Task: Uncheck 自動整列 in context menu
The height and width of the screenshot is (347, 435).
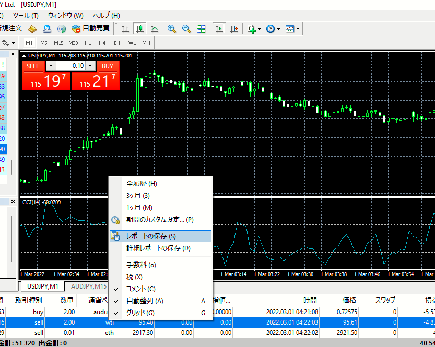Action: (x=145, y=301)
